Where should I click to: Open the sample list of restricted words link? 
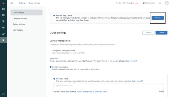pyautogui.click(x=92, y=92)
